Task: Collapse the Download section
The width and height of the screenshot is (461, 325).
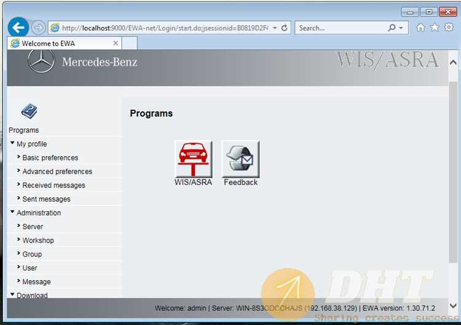Action: (x=12, y=294)
